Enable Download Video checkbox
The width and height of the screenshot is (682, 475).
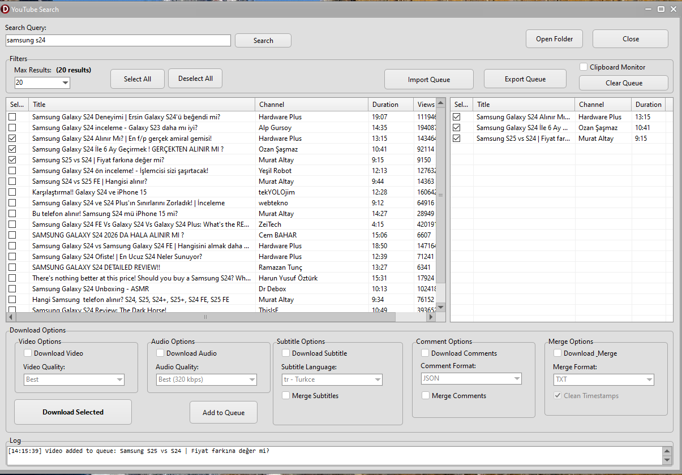click(x=28, y=353)
